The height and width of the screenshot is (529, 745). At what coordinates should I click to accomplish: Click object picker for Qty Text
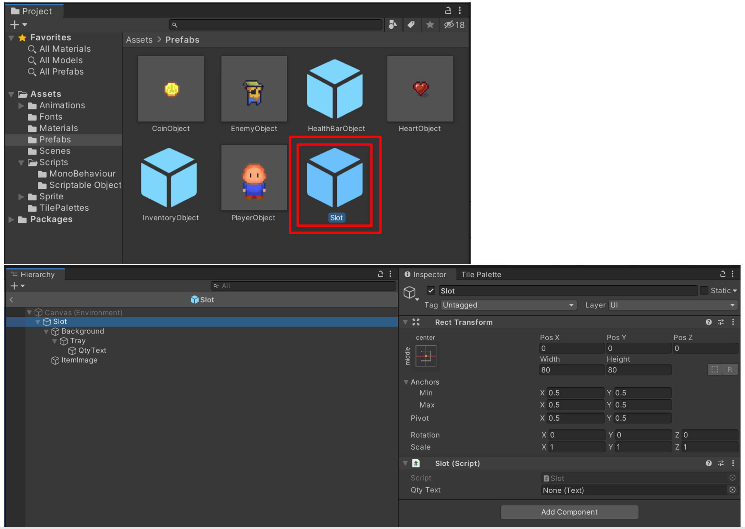[732, 490]
